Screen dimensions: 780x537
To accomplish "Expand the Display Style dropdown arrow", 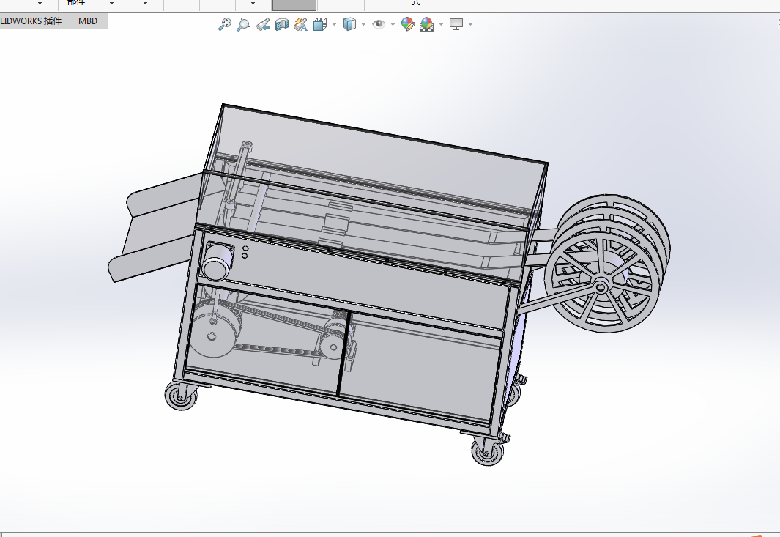I will pos(364,24).
